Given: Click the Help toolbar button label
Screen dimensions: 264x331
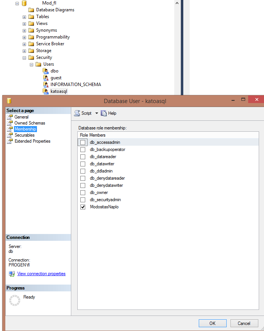Looking at the screenshot, I should pyautogui.click(x=112, y=113).
